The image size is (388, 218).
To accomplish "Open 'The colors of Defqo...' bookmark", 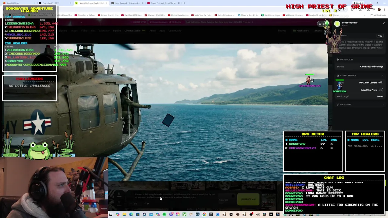I will click(x=85, y=15).
